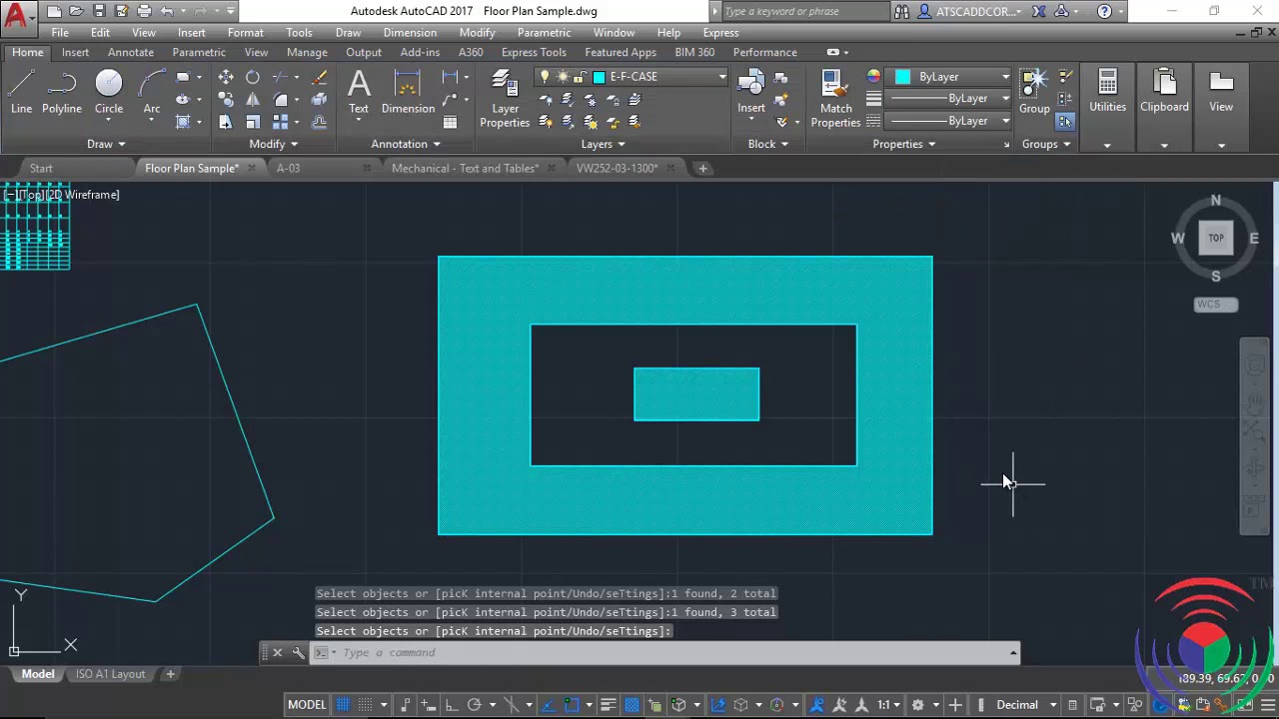Switch to the A-03 drawing tab
The width and height of the screenshot is (1279, 719).
[x=288, y=168]
